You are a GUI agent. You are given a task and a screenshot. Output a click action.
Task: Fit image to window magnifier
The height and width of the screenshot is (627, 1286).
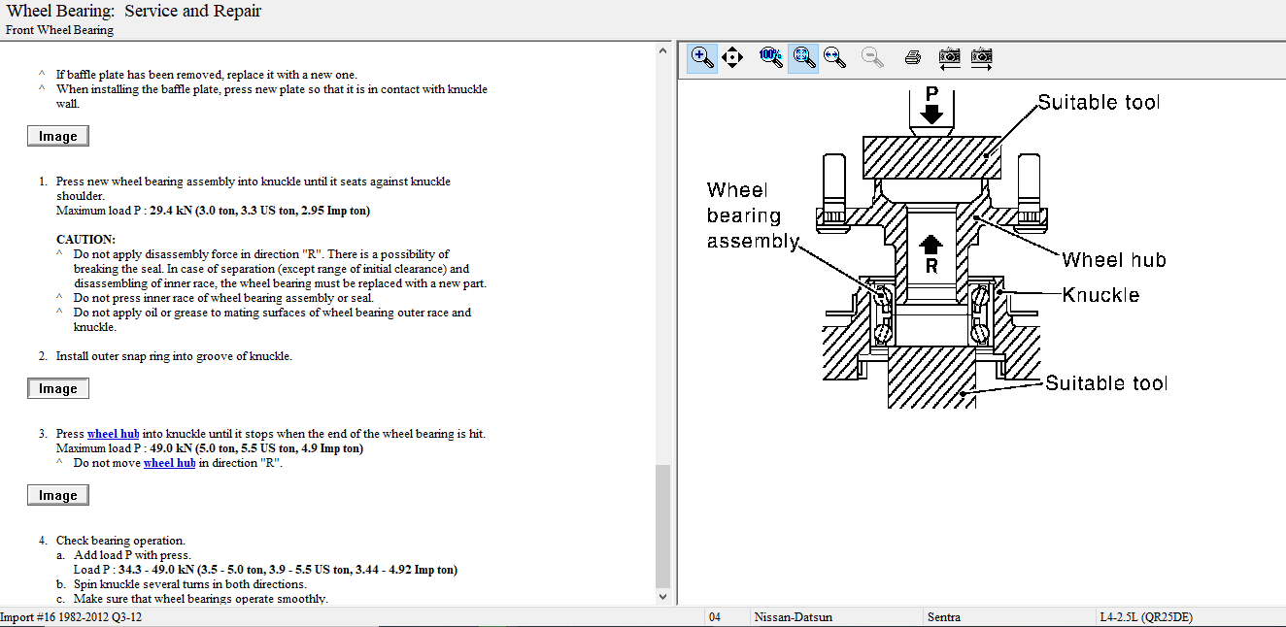[803, 57]
